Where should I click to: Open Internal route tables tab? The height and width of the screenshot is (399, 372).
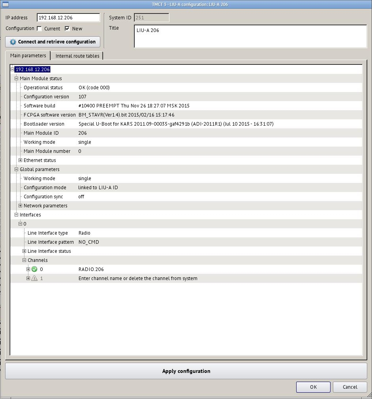tap(77, 56)
